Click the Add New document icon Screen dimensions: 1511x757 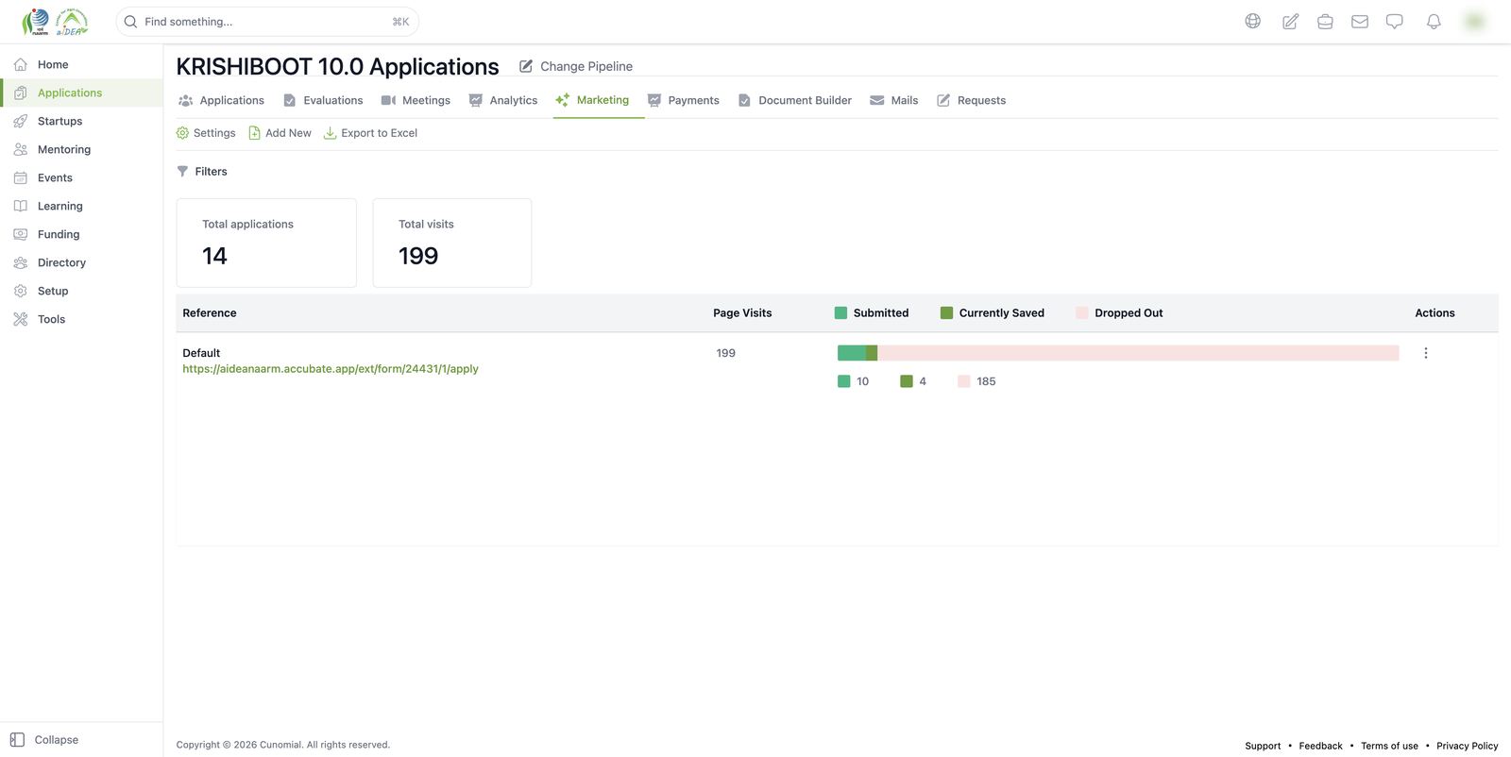coord(254,133)
